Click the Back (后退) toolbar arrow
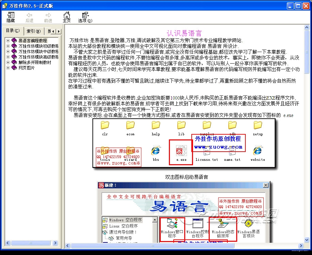Image resolution: width=312 pixels, height=255 pixels. click(29, 17)
